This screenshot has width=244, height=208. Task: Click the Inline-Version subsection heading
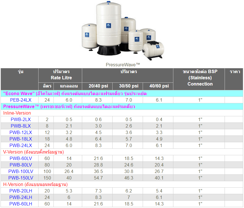pyautogui.click(x=17, y=113)
